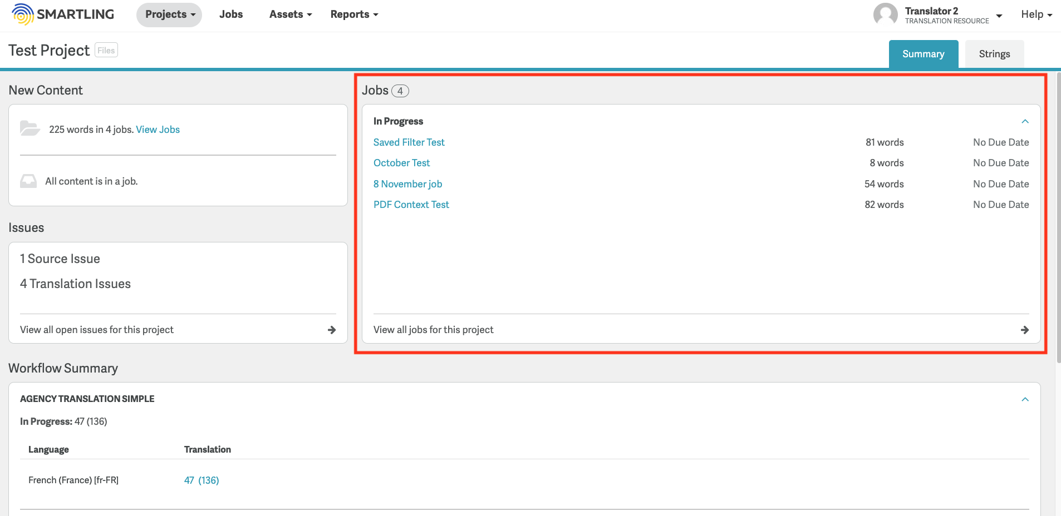
Task: Click the 81 words value for Saved Filter Test
Action: (x=885, y=142)
